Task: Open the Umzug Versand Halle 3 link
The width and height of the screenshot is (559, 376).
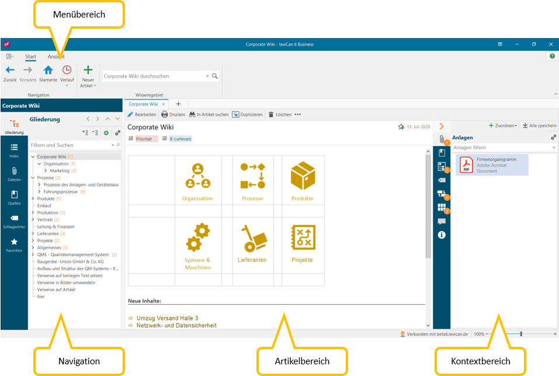Action: pyautogui.click(x=167, y=318)
